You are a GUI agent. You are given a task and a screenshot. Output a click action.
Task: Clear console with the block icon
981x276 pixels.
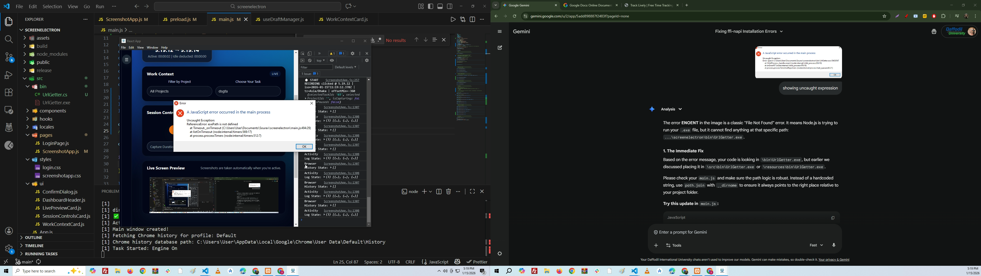click(x=310, y=61)
